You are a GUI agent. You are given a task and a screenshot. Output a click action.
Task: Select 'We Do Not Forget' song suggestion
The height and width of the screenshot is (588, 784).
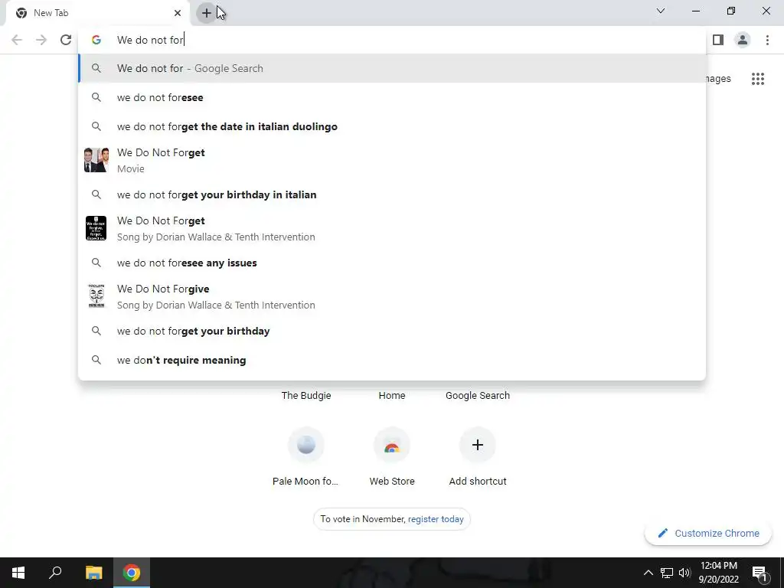392,228
